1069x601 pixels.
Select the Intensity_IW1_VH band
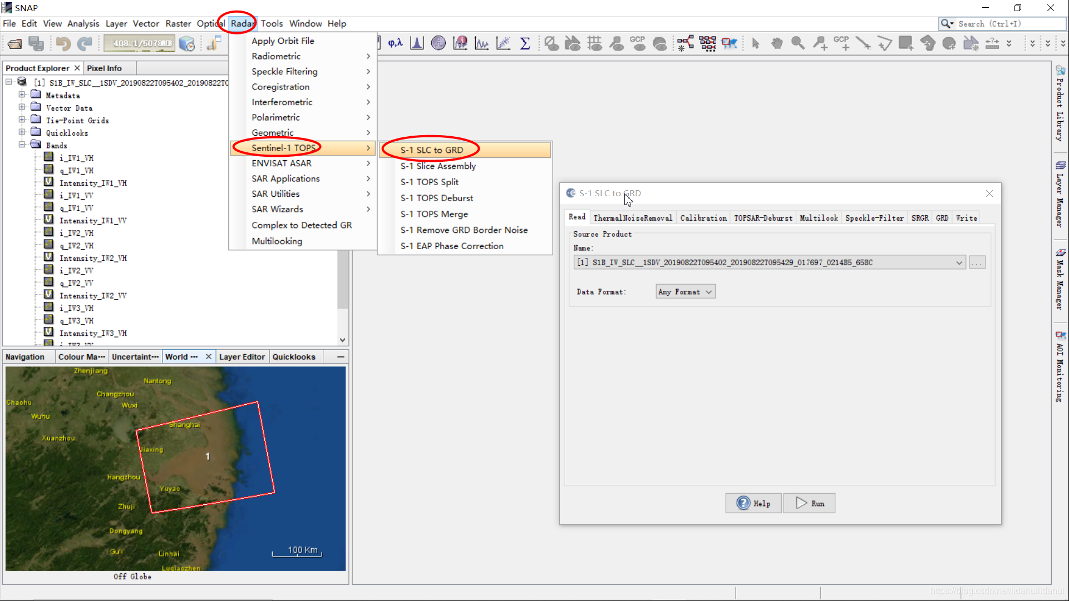93,183
